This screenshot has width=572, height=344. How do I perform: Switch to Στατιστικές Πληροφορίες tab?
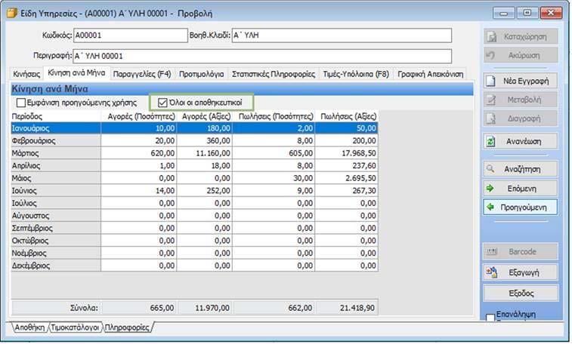click(x=274, y=74)
